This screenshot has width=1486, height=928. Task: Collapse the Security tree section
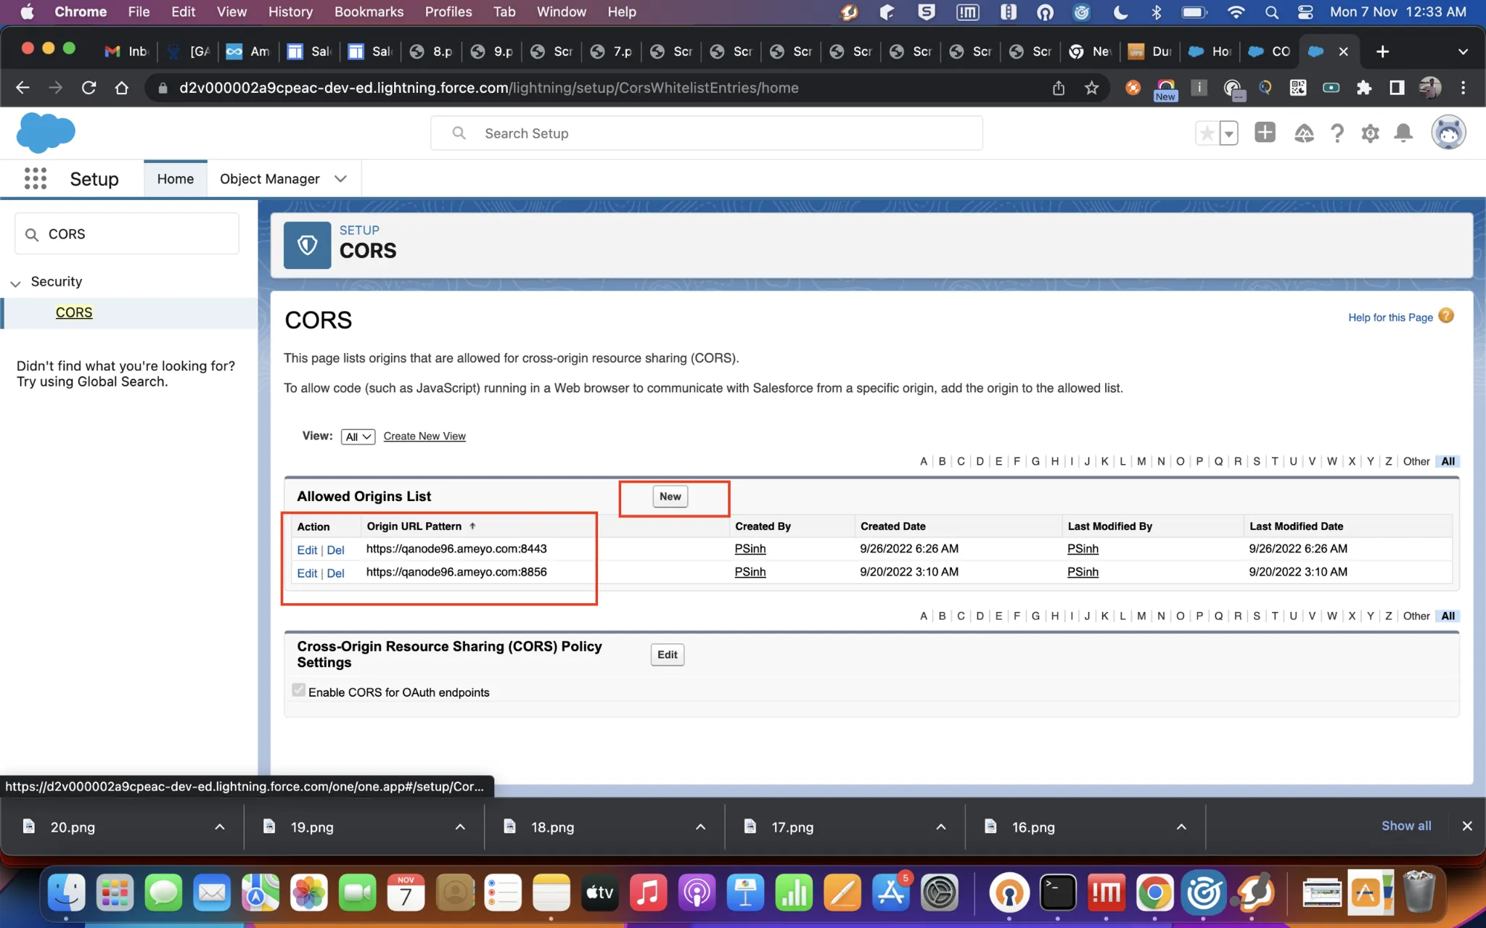pyautogui.click(x=15, y=283)
